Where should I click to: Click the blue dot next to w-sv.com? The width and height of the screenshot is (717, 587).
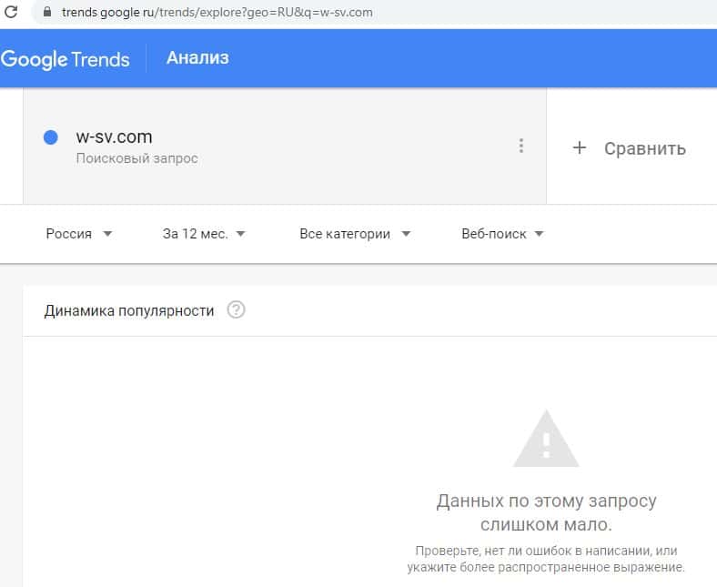(x=51, y=137)
